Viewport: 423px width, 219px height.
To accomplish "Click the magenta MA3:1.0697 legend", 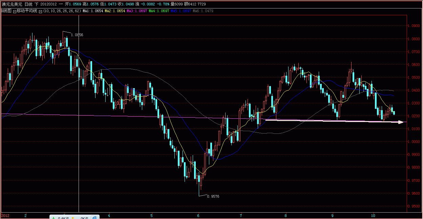I will click(x=137, y=11).
